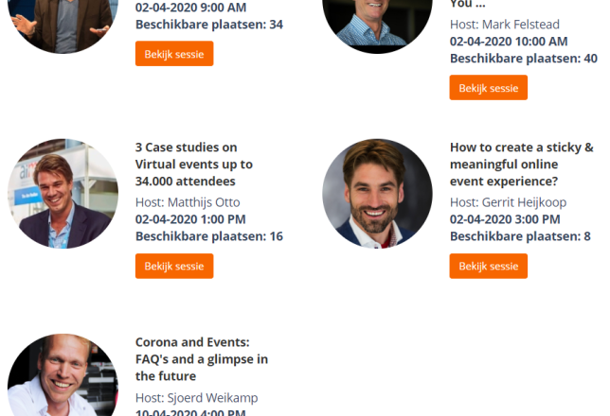Open 'Corona and Events: FAQ's' session title
Viewport: 610px width, 416px height.
(x=202, y=359)
